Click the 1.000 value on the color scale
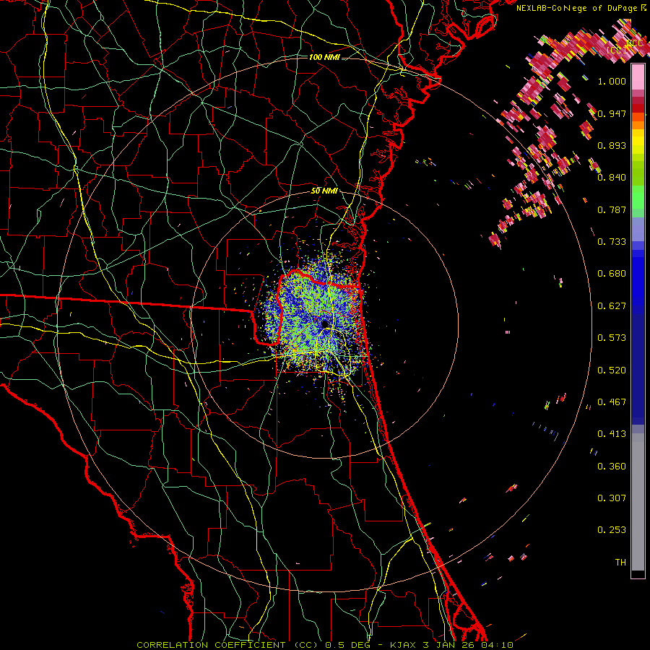This screenshot has height=650, width=650. coord(612,81)
